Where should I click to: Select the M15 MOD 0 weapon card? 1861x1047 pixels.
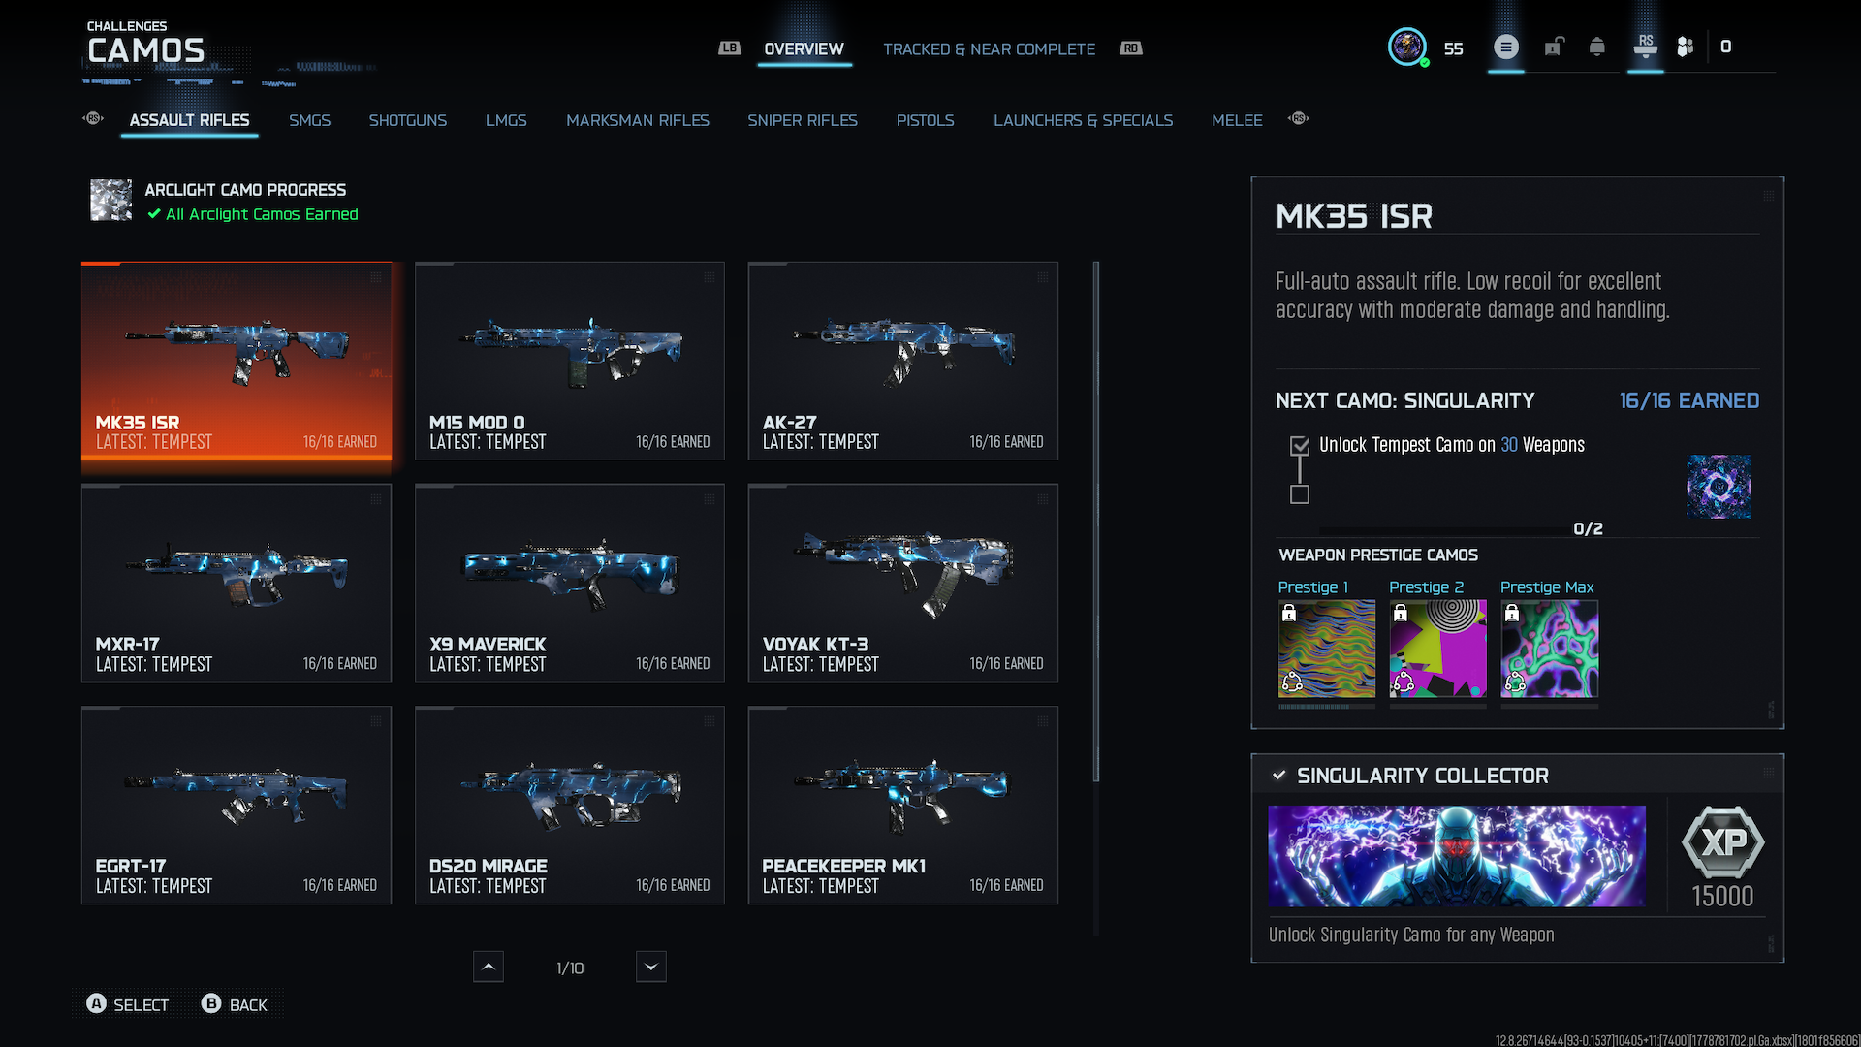click(x=570, y=361)
